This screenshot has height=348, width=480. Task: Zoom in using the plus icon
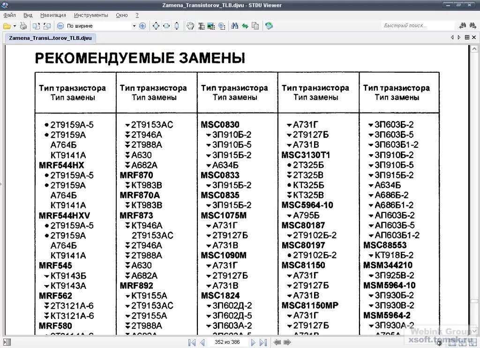(x=142, y=26)
